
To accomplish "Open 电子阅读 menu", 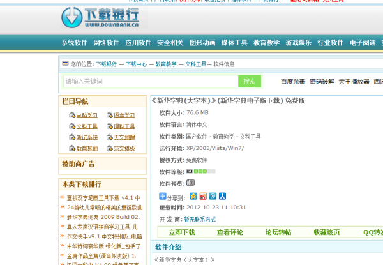I will point(363,43).
